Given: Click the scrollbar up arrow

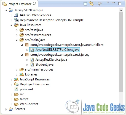Looking at the screenshot, I should (x=121, y=10).
